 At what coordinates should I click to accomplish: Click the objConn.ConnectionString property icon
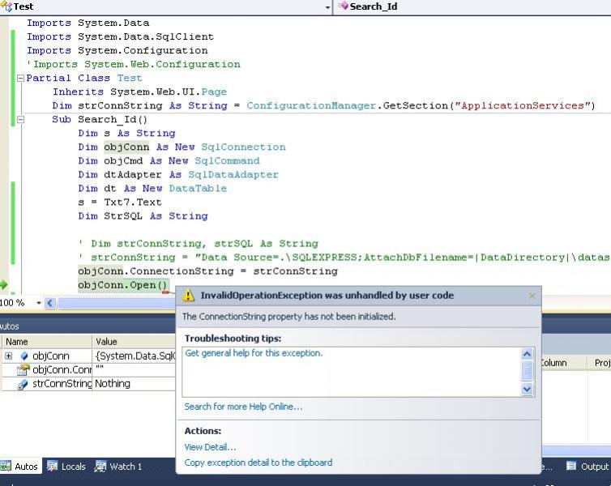(x=23, y=369)
